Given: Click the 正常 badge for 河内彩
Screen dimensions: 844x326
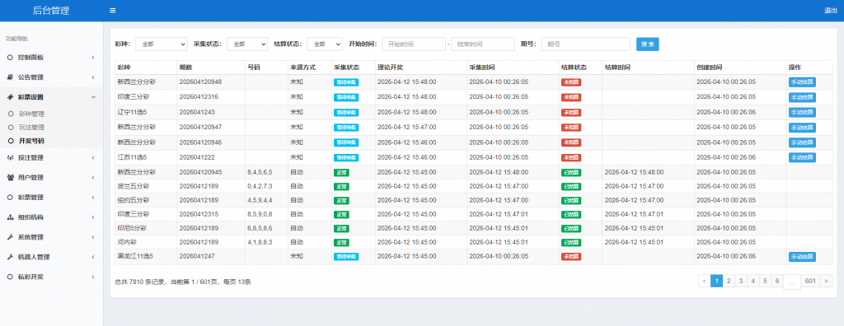Looking at the screenshot, I should pyautogui.click(x=341, y=242).
